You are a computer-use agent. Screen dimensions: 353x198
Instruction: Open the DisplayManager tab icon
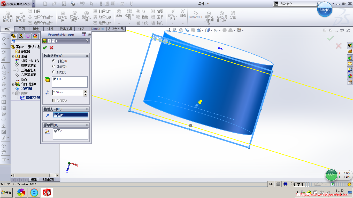pos(35,36)
